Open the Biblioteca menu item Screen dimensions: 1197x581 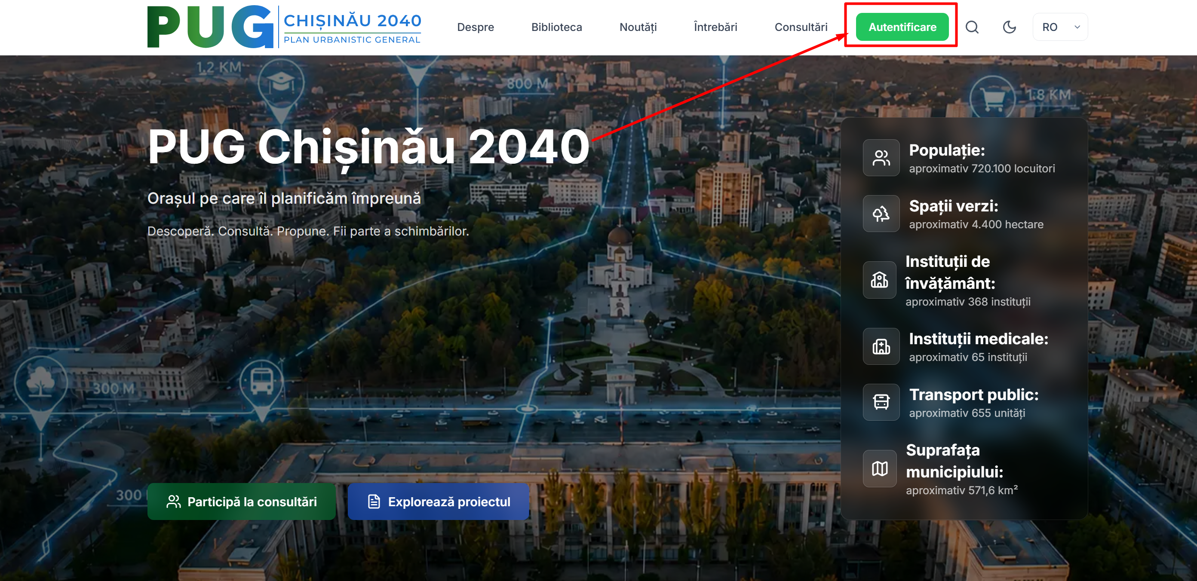[556, 27]
